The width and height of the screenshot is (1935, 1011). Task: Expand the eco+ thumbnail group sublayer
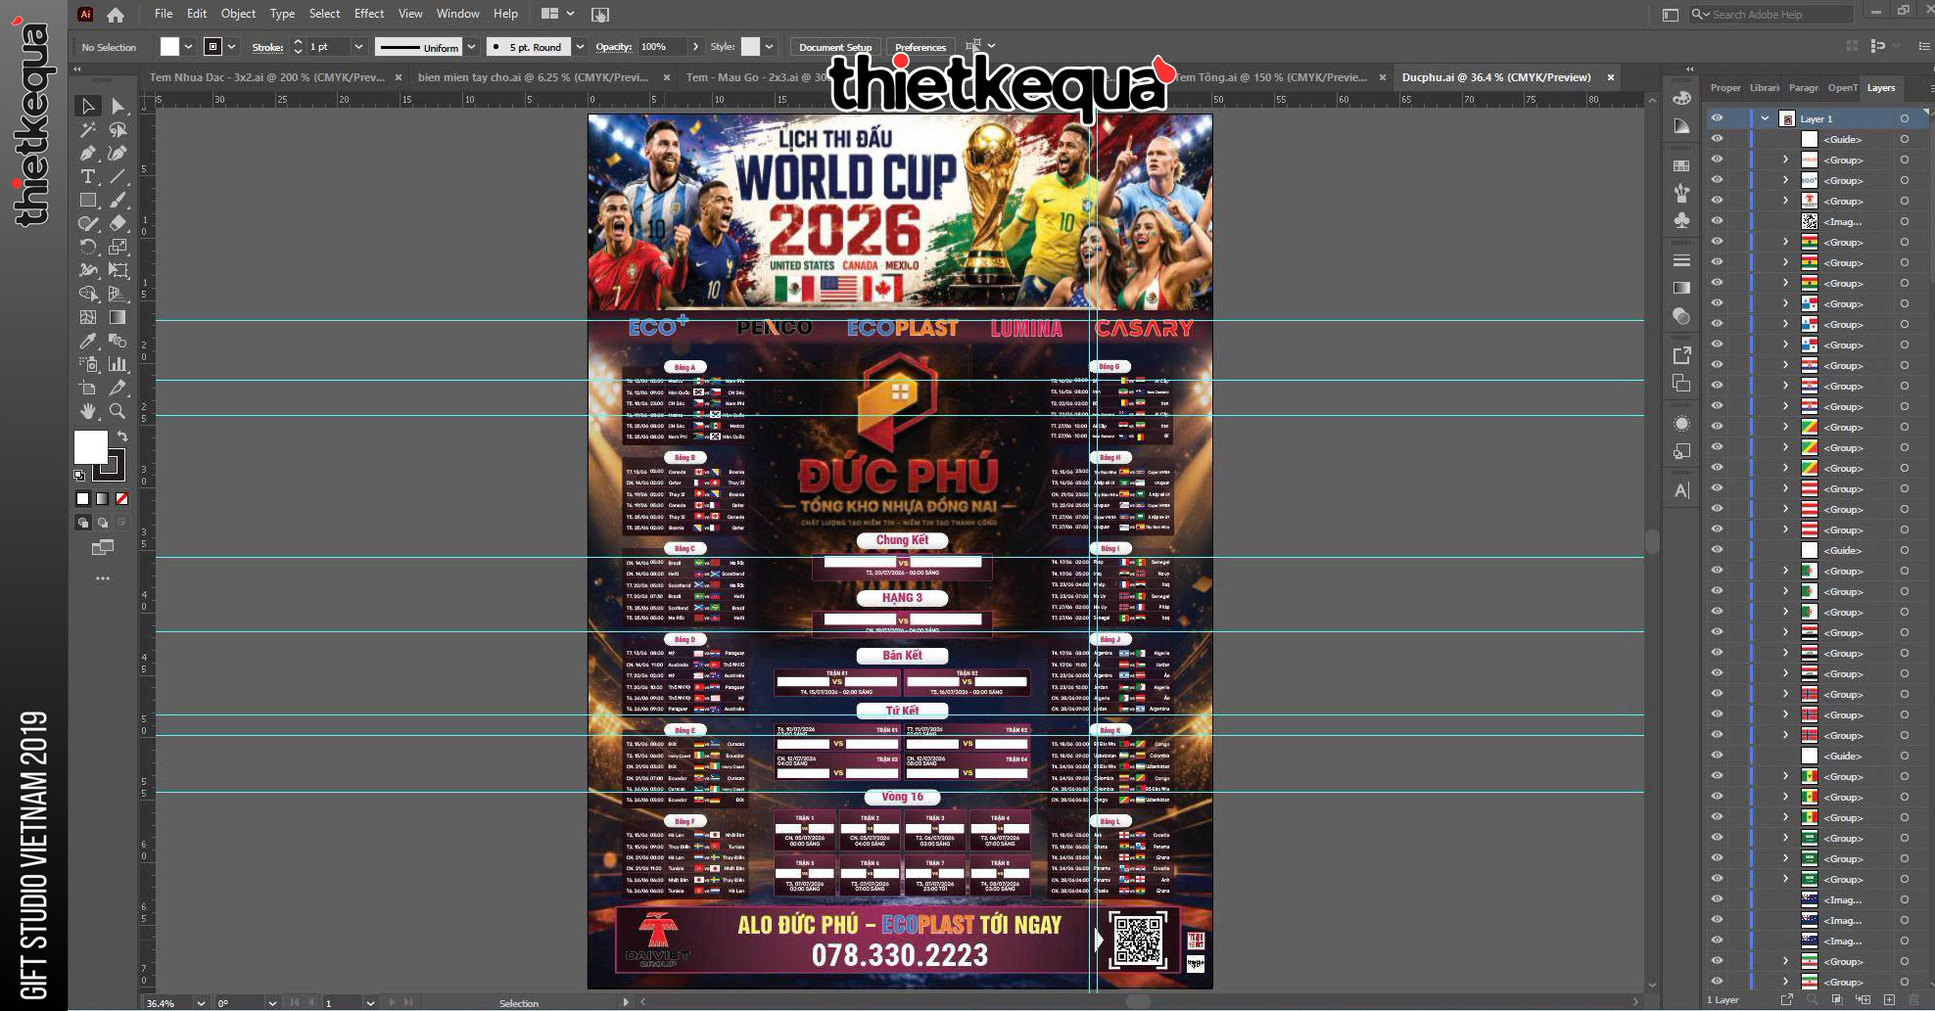pyautogui.click(x=1785, y=180)
